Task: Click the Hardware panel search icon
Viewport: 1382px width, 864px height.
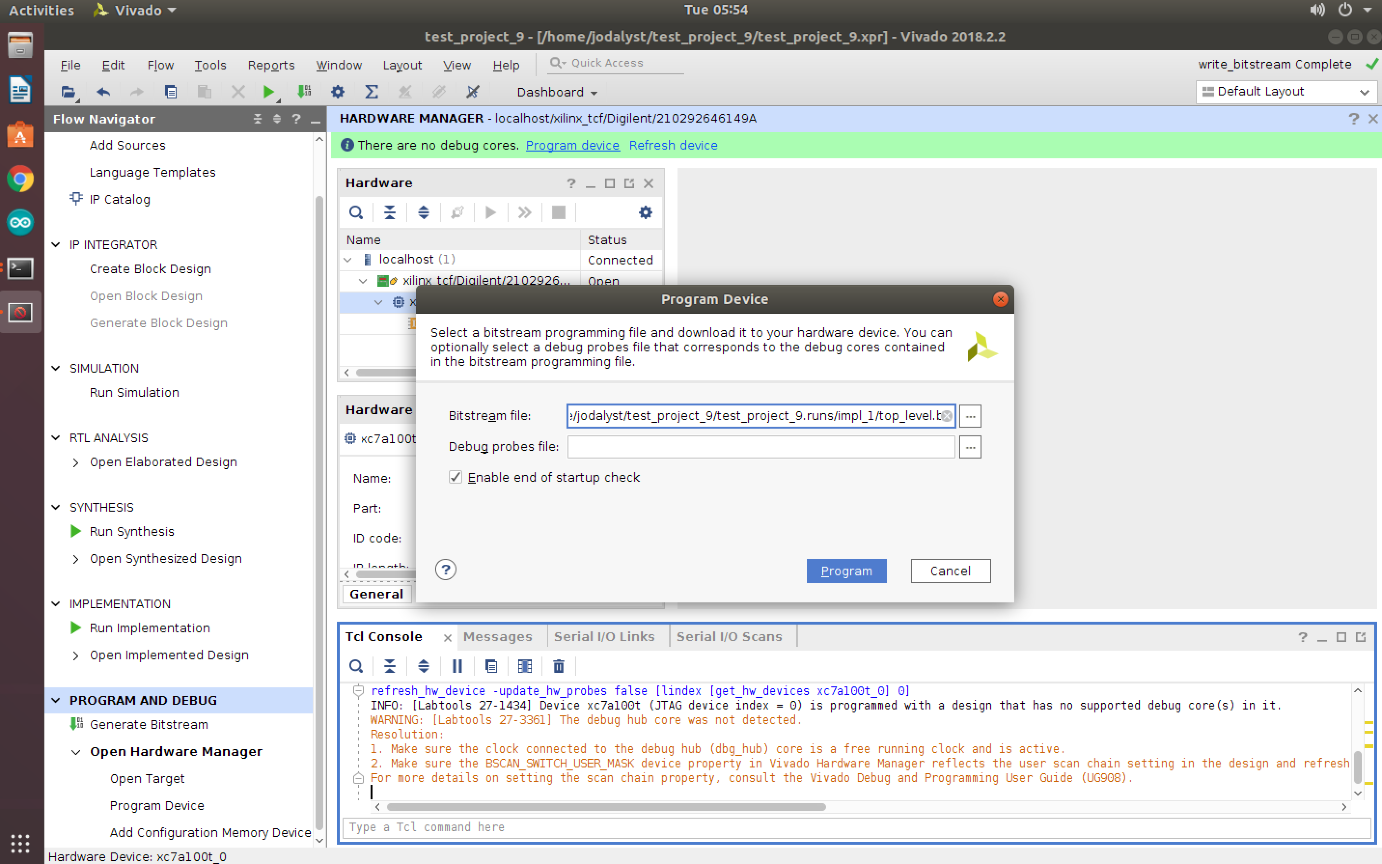Action: point(356,212)
